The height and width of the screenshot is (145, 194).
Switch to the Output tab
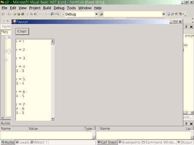click(x=185, y=142)
